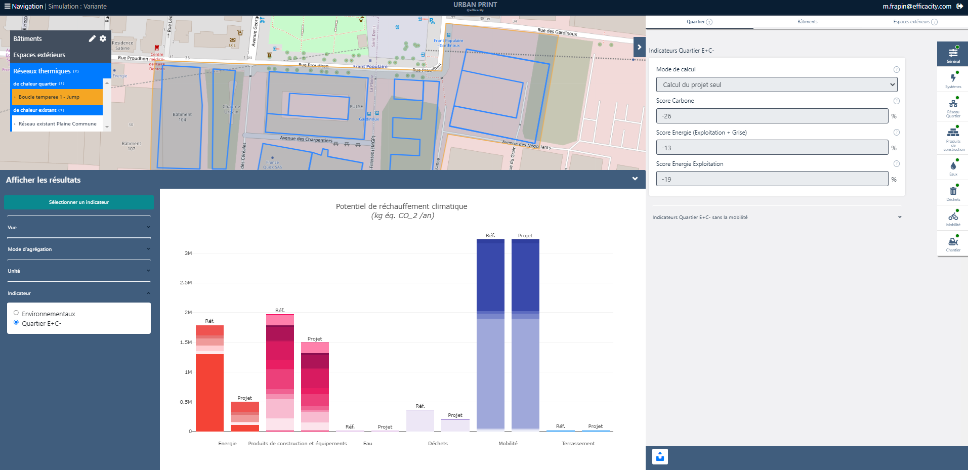Image resolution: width=968 pixels, height=470 pixels.
Task: Select the Quartier E+C- radio option
Action: point(16,323)
